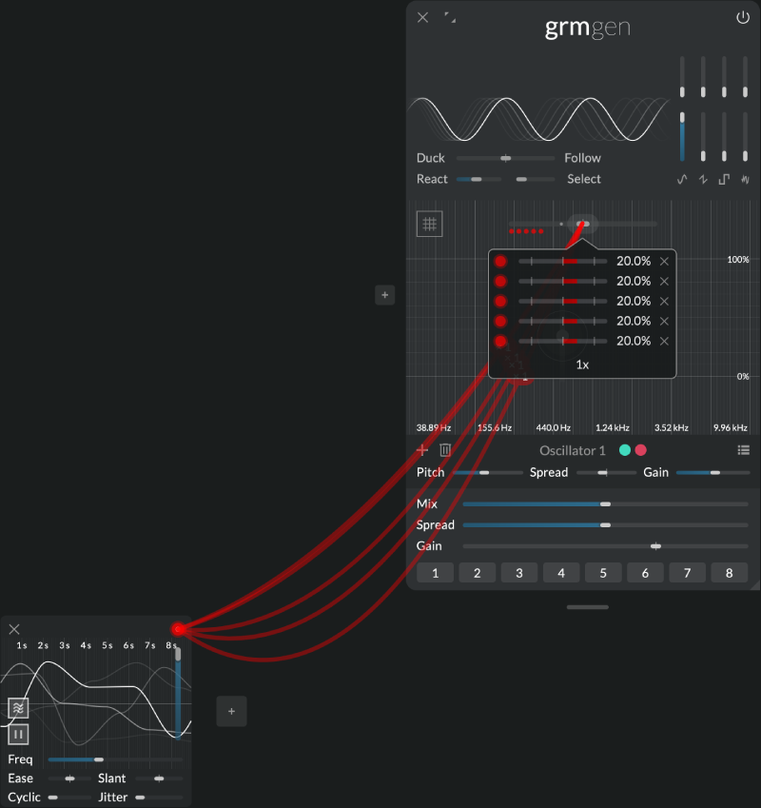Delete Oscillator 1 using the trash icon
761x808 pixels.
coord(443,450)
